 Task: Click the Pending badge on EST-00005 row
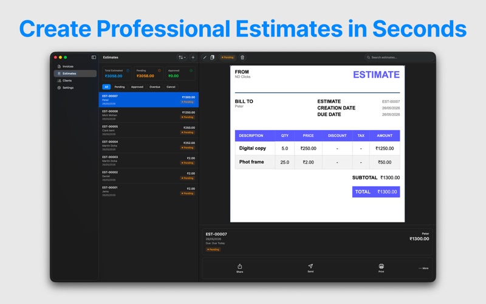point(188,133)
